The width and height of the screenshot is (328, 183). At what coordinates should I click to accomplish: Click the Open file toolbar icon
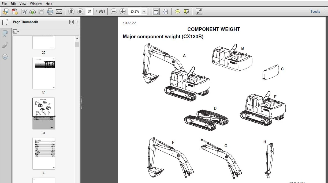[x=6, y=12]
